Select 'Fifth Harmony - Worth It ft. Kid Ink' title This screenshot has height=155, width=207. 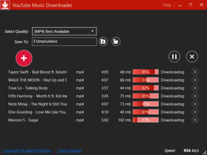click(x=38, y=96)
